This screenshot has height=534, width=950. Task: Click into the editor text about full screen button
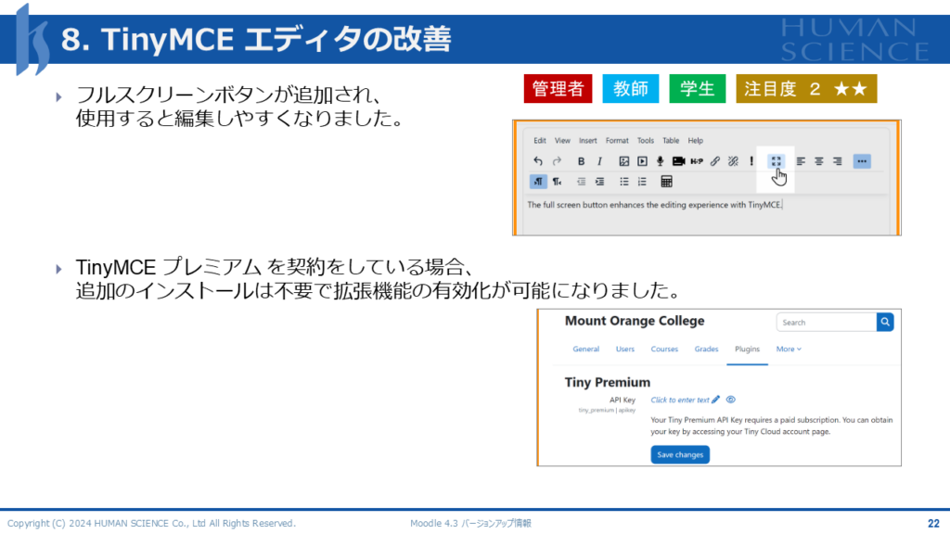click(x=654, y=205)
